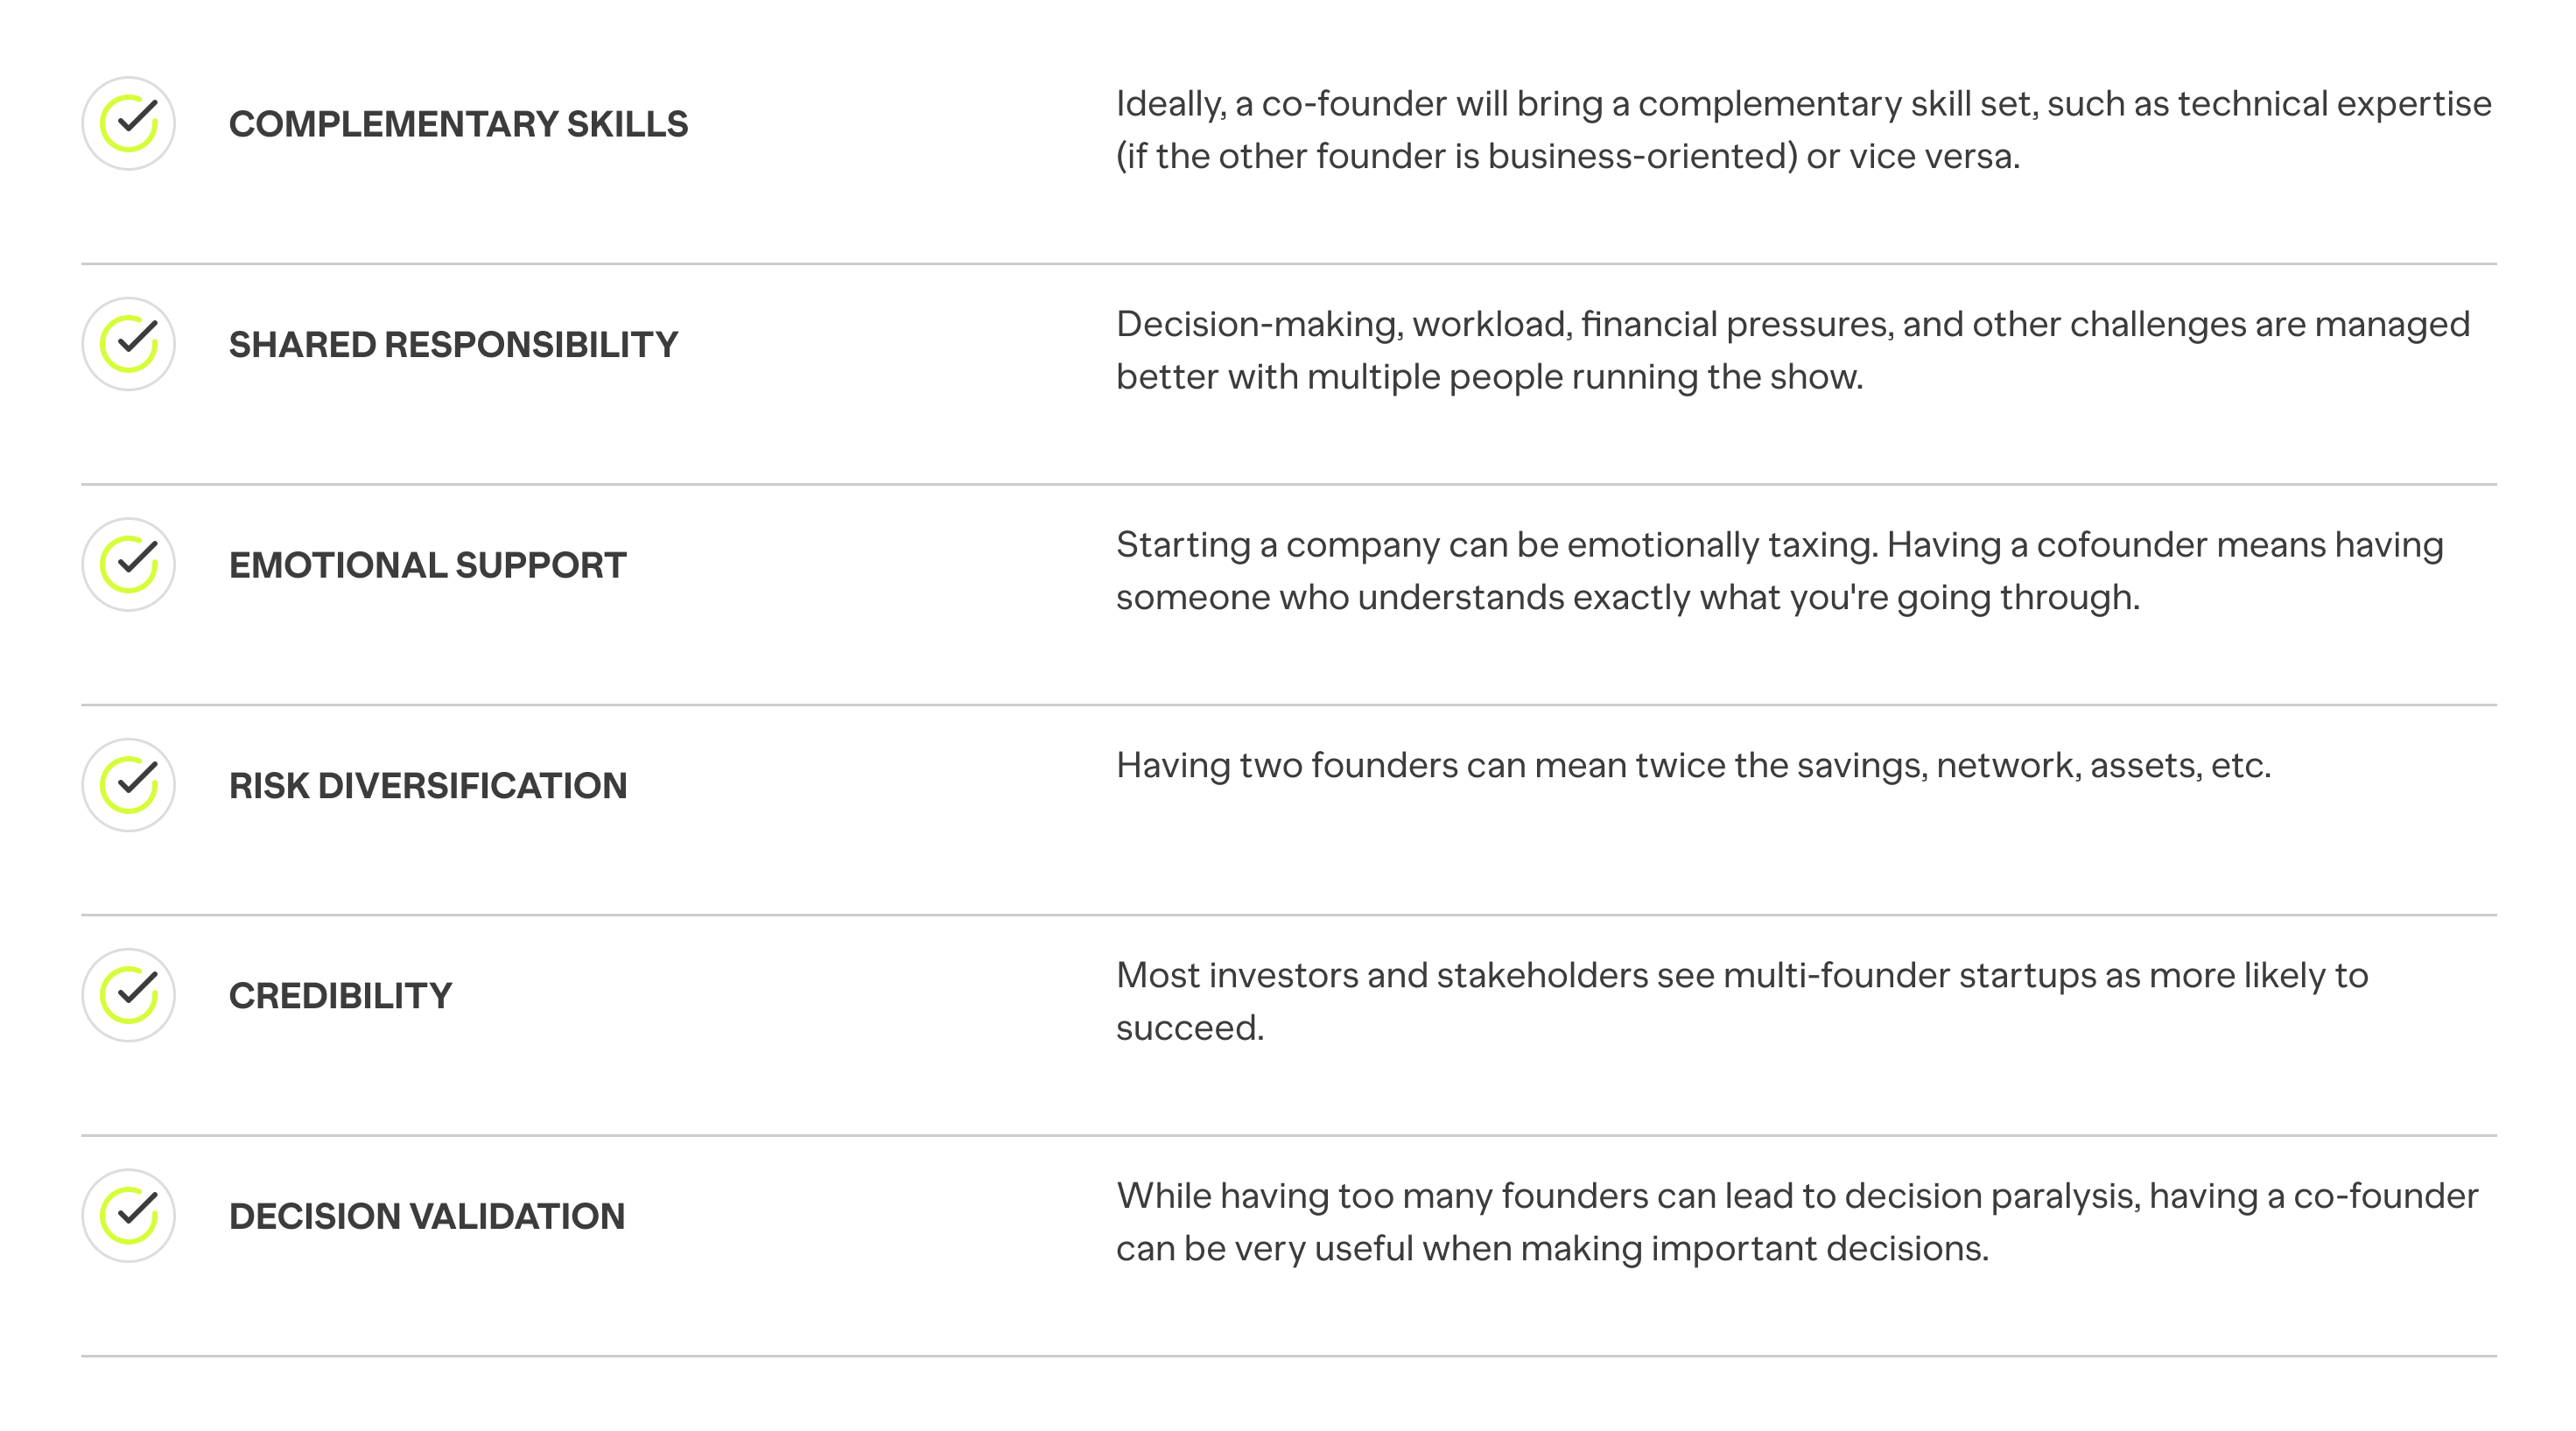The width and height of the screenshot is (2576, 1431).
Task: Select the COMPLEMENTARY SKILLS heading
Action: tap(458, 124)
